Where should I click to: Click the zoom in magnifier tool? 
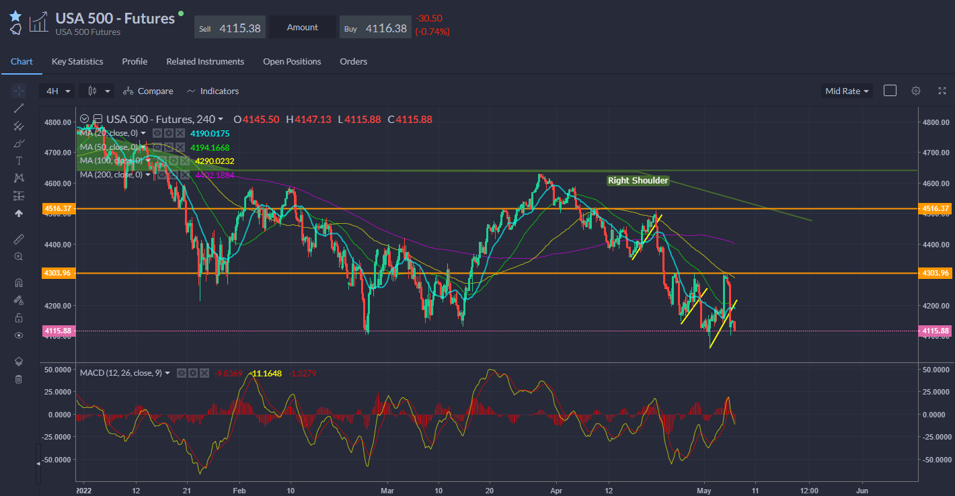[19, 256]
